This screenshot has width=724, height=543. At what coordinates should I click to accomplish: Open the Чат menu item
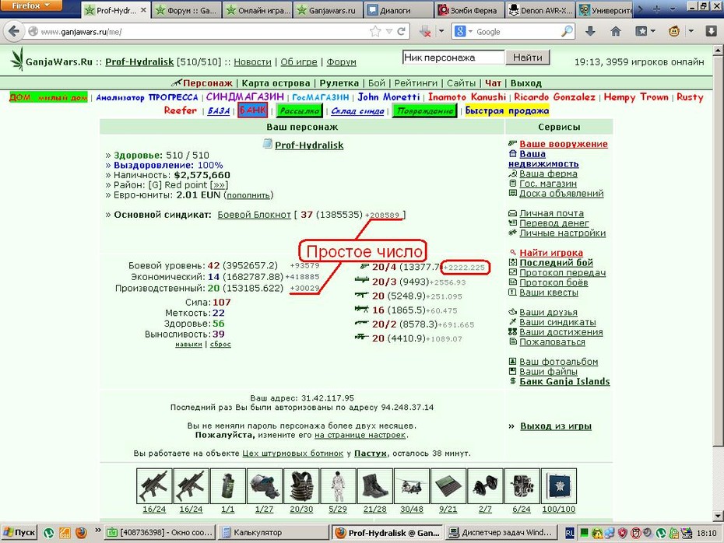(493, 83)
